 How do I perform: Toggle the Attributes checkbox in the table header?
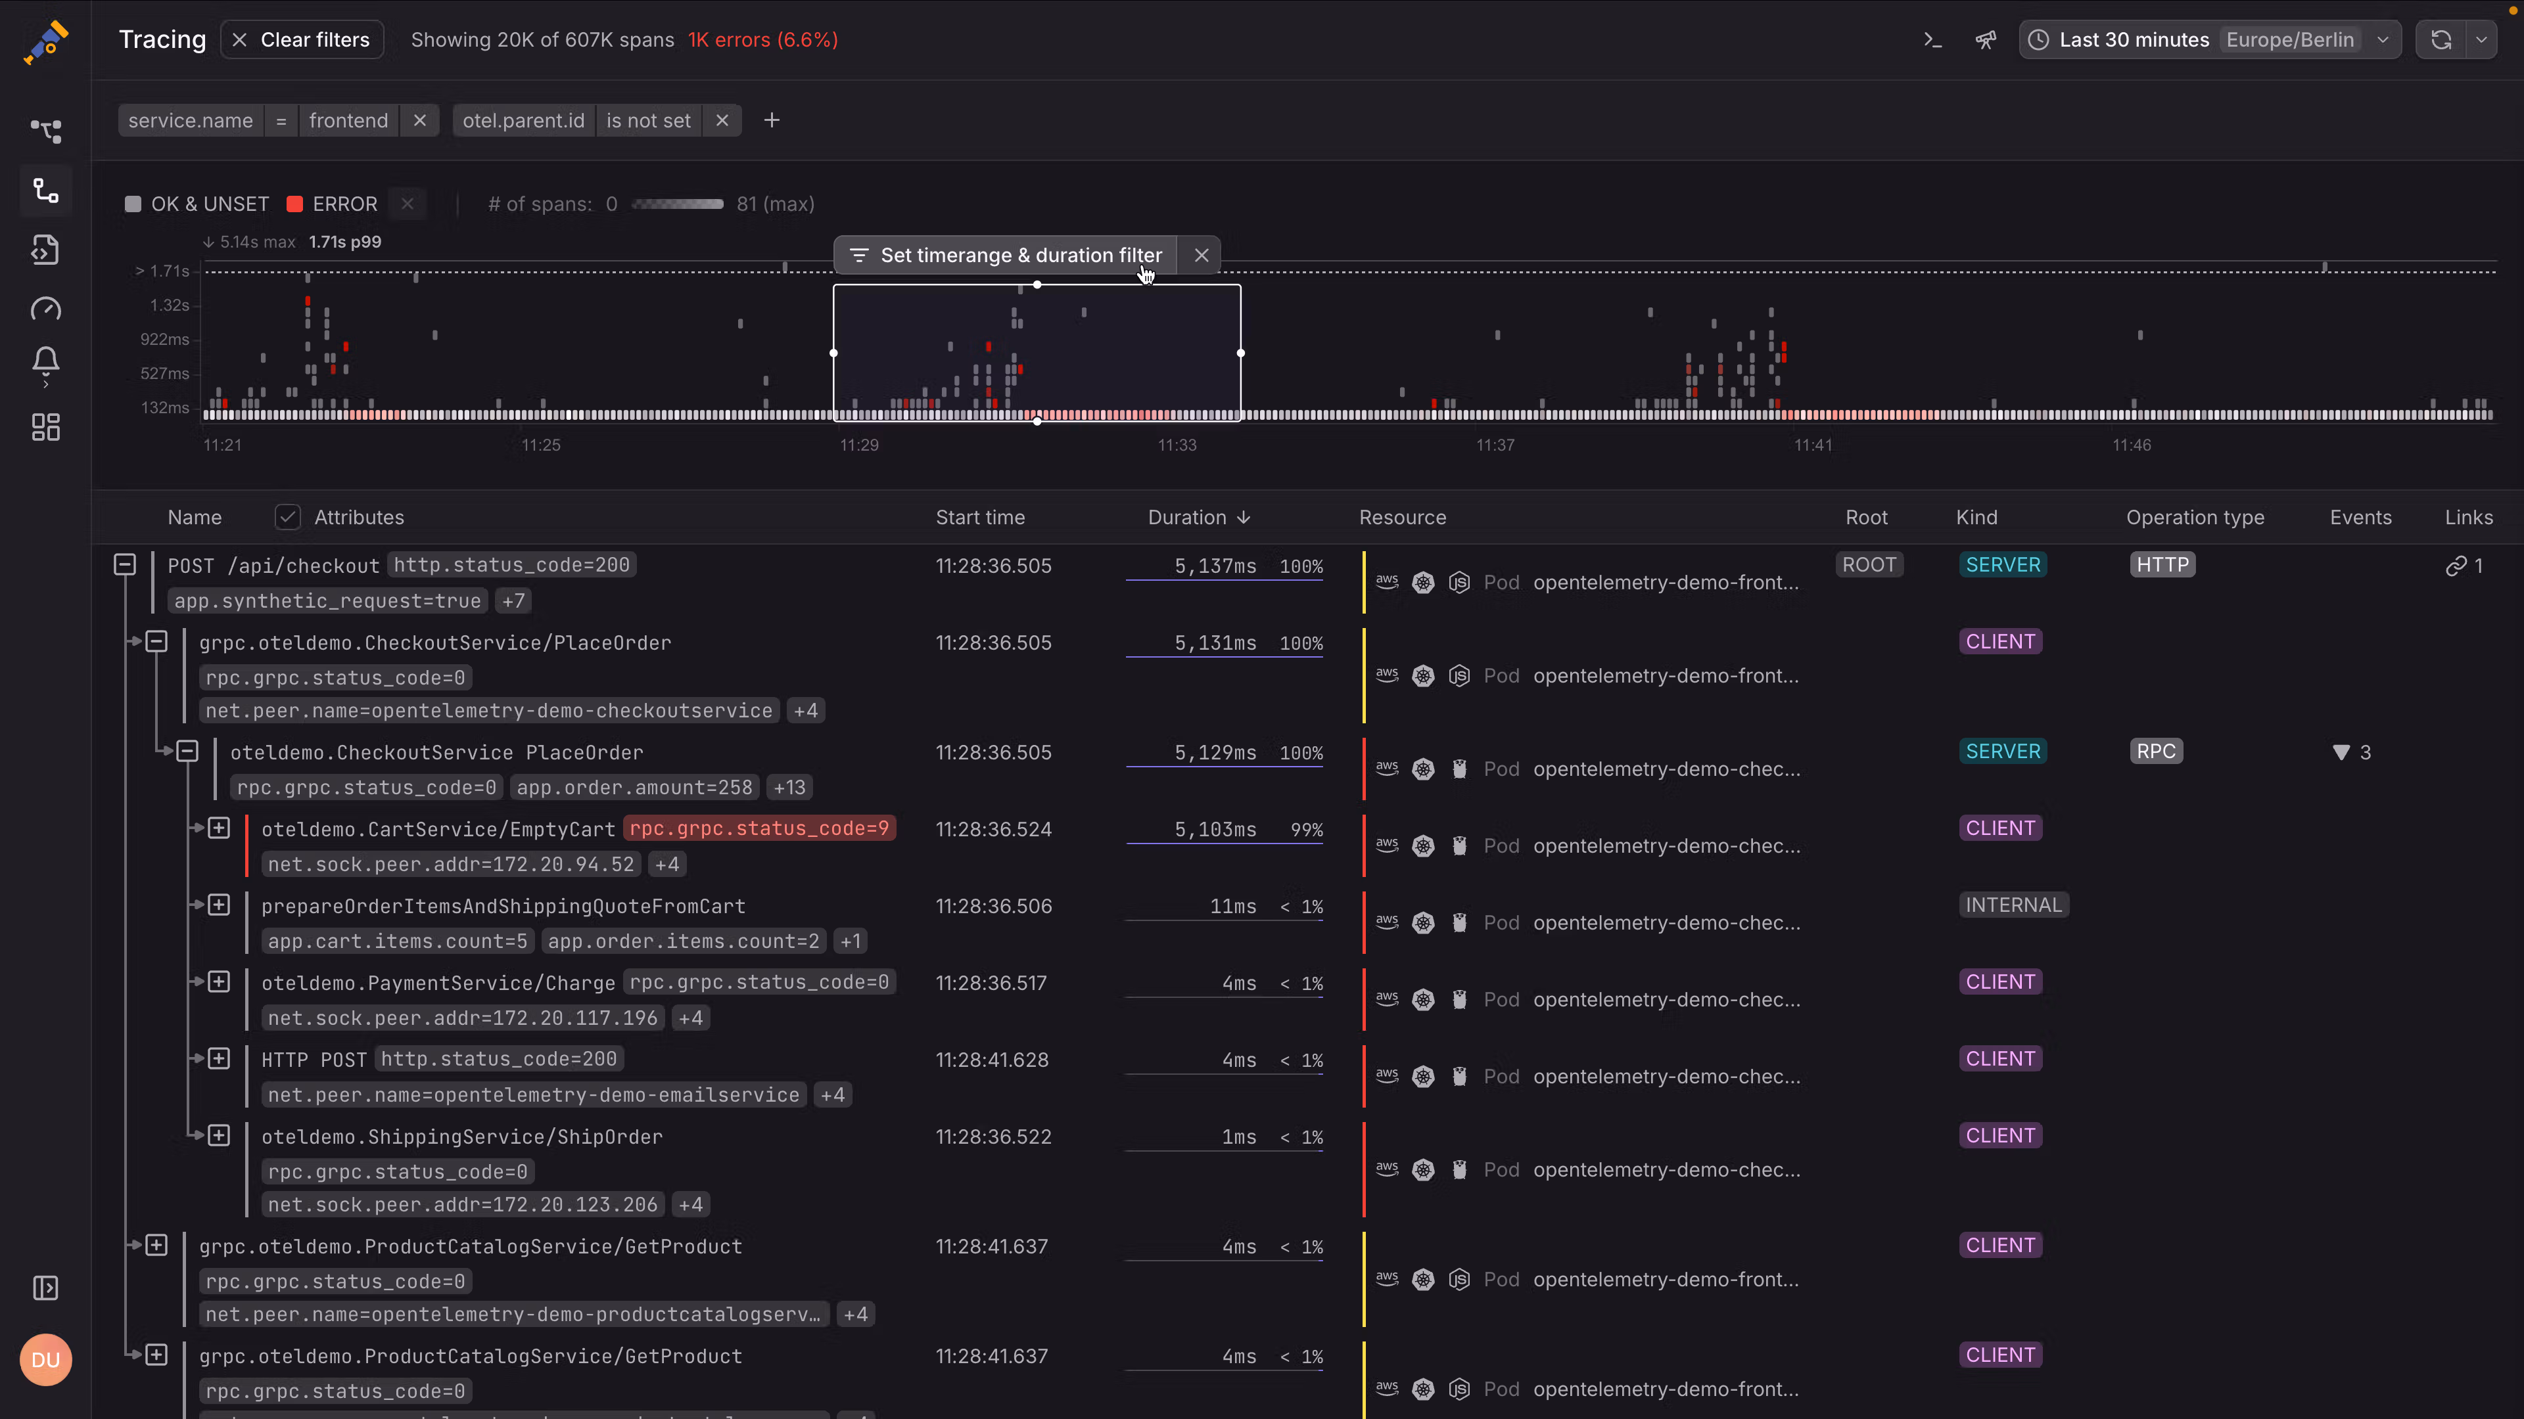[287, 516]
